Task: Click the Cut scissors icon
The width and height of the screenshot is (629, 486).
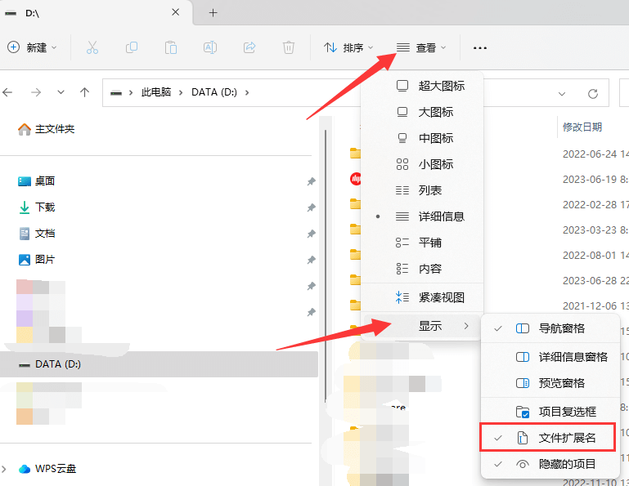Action: tap(92, 47)
